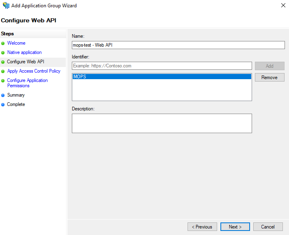Click blue bullet beside Complete step
Screen dimensions: 289x235
pyautogui.click(x=3, y=105)
